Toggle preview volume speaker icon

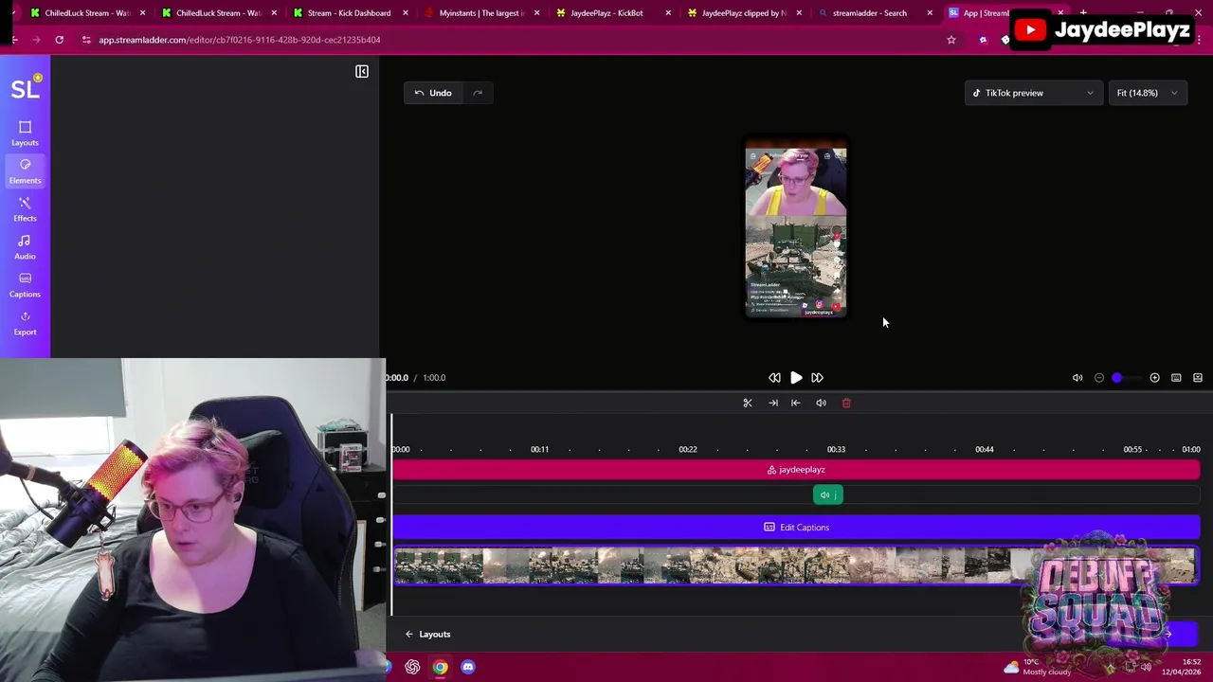pos(1077,378)
